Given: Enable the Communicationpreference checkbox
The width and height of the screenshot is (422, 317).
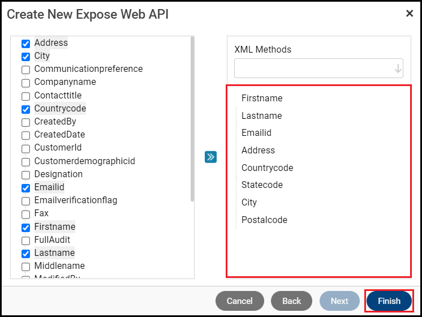Looking at the screenshot, I should tap(25, 70).
